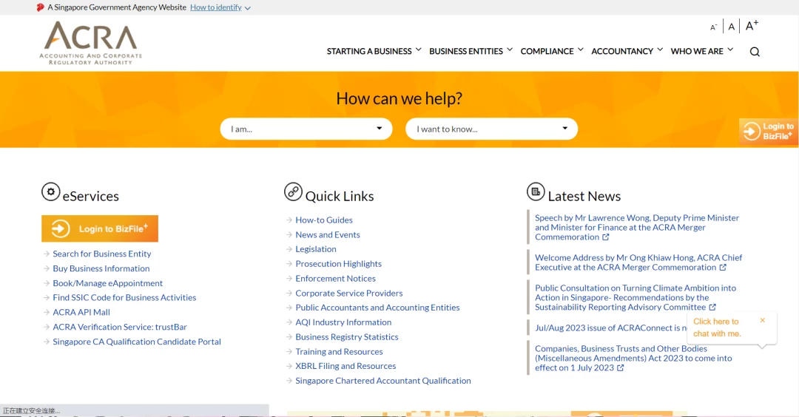Open Book/Manage eAppointment link
Screen dimensions: 799x417
[107, 283]
